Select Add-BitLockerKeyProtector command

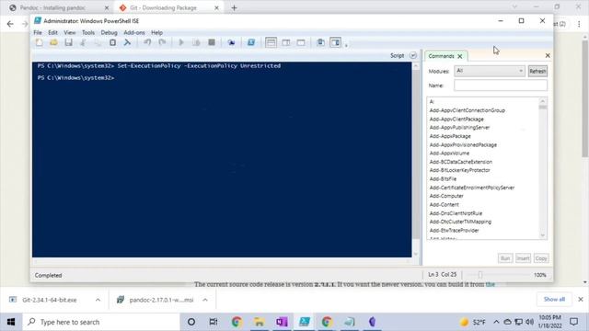pos(459,170)
